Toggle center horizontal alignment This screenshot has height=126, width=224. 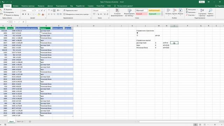pyautogui.click(x=51, y=14)
